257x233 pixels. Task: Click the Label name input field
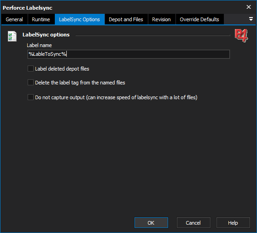tap(128, 54)
